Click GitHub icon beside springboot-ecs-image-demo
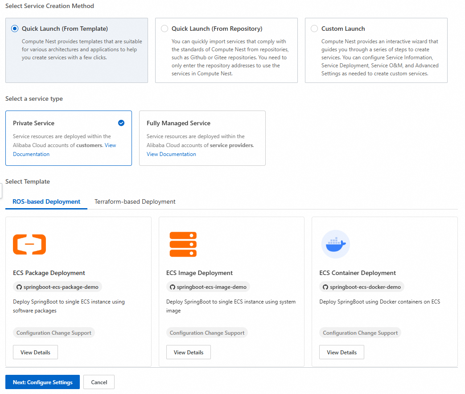 [173, 287]
